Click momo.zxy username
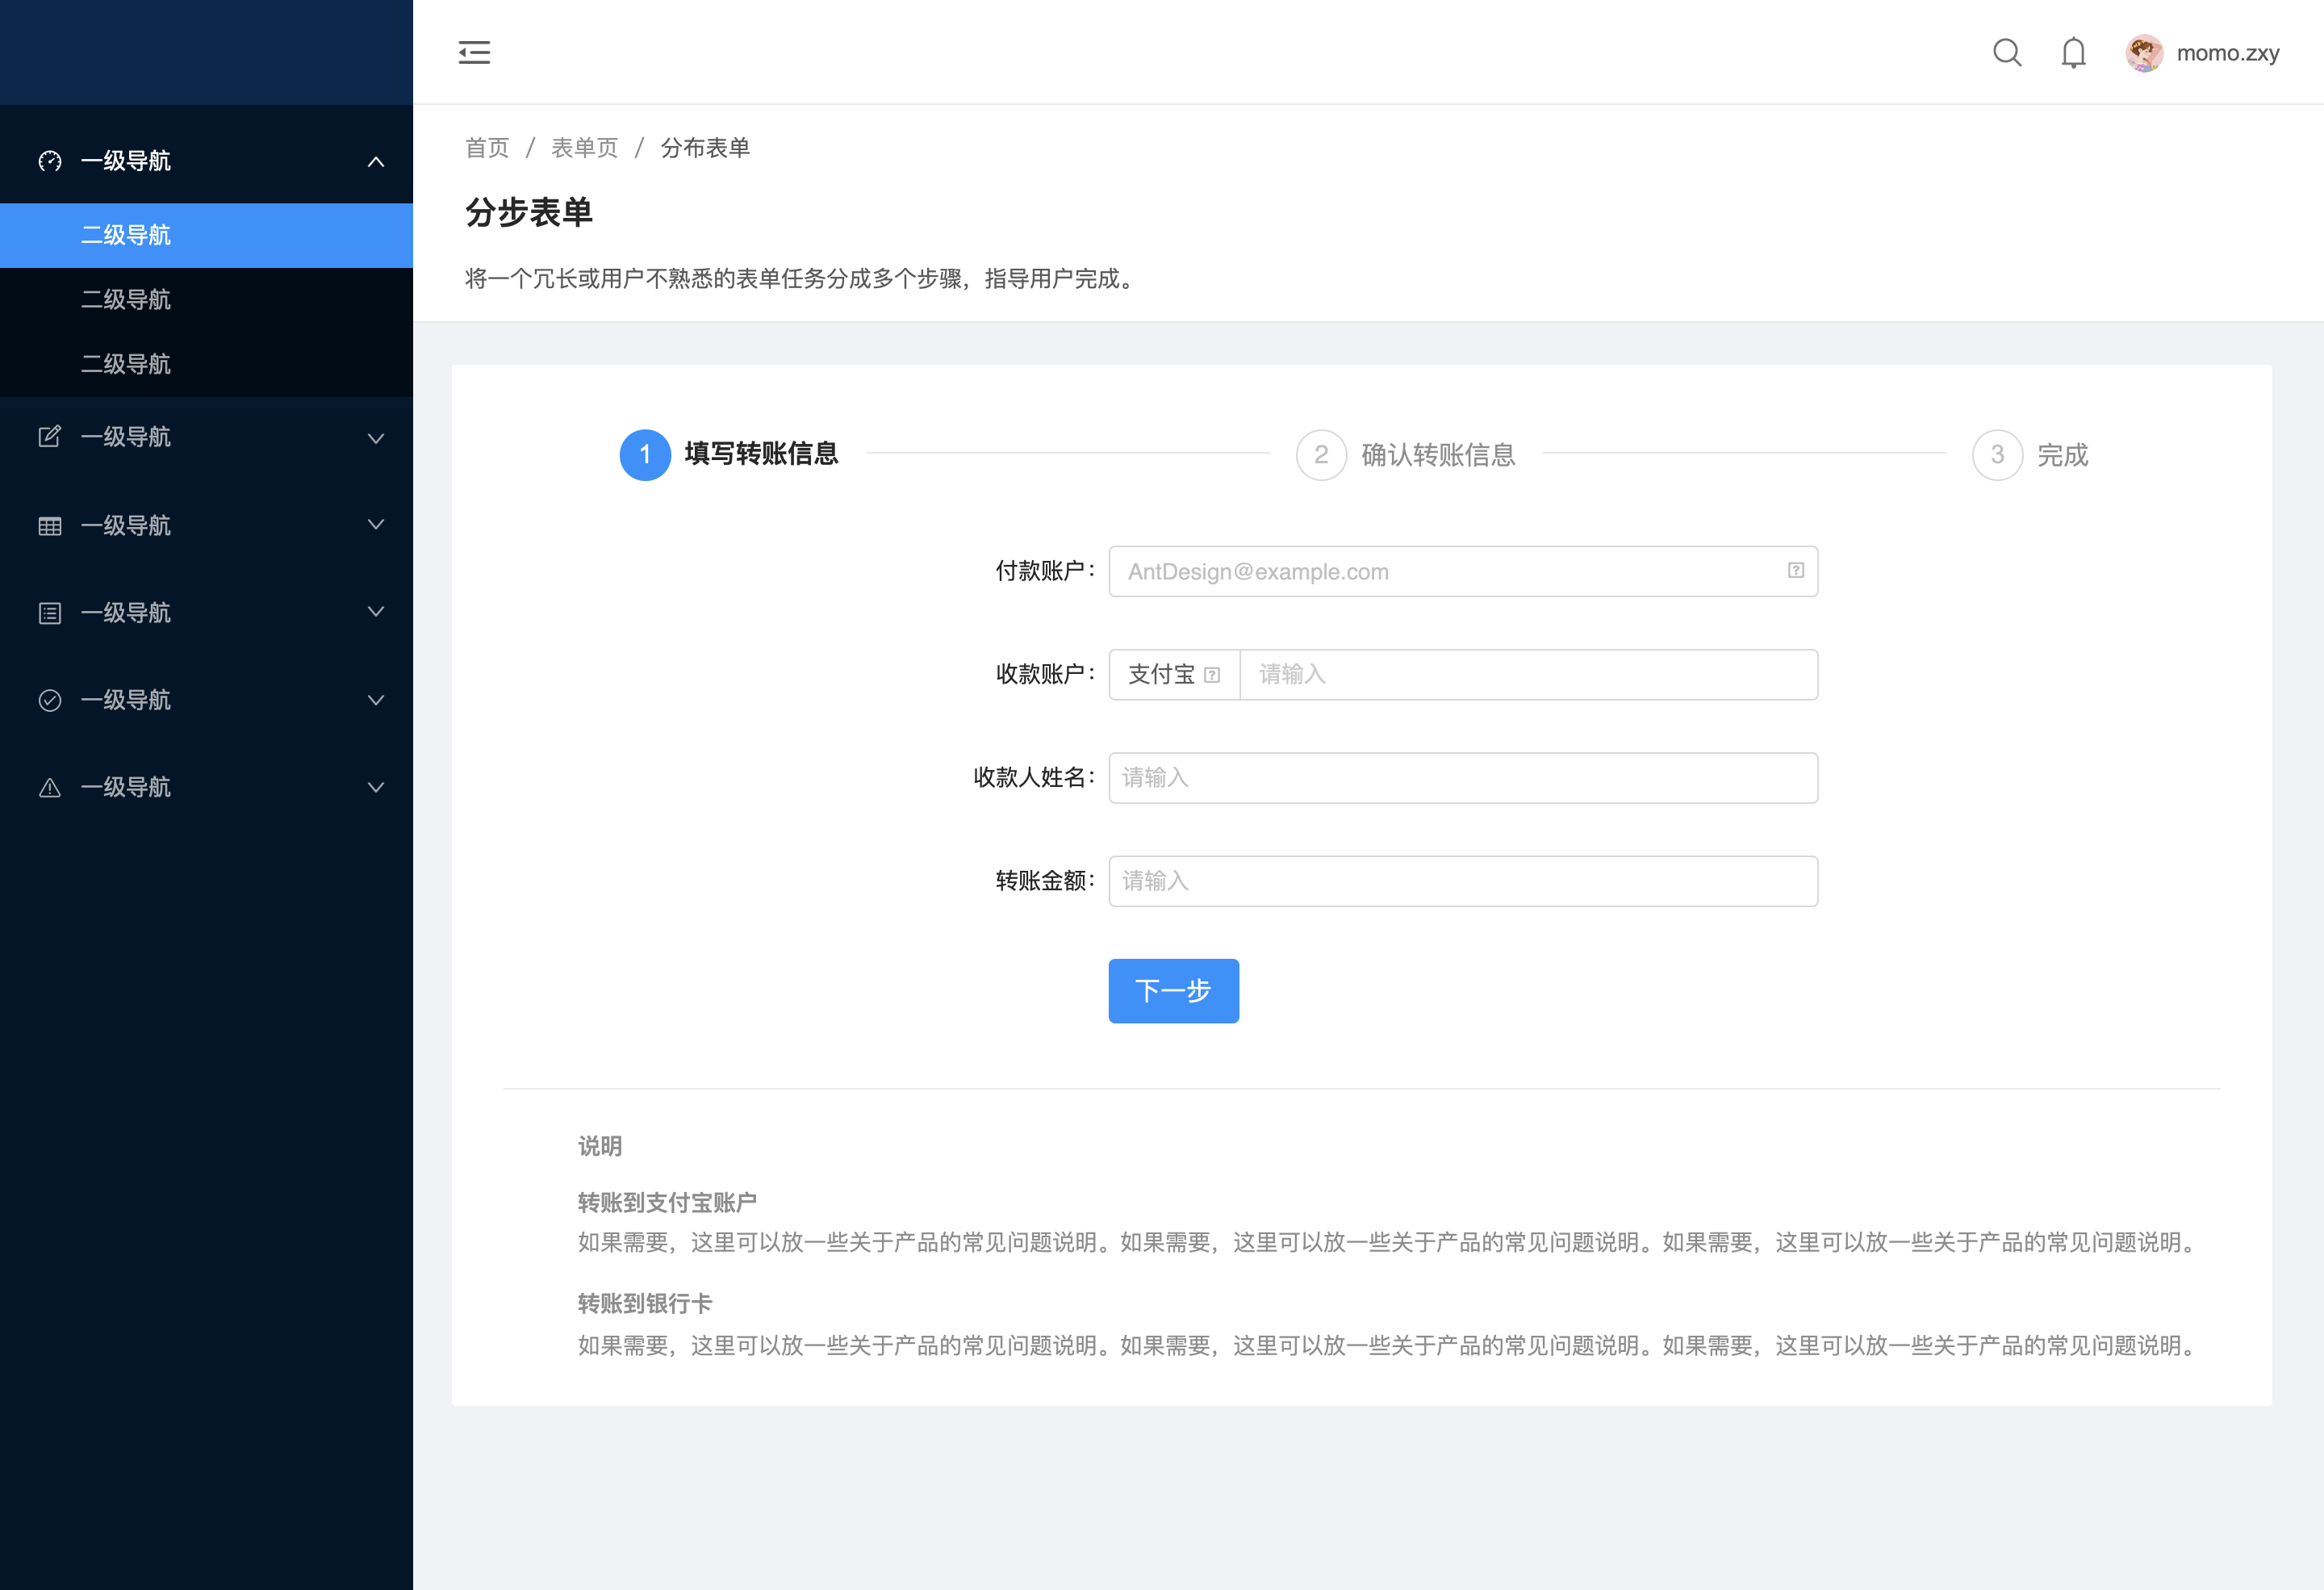This screenshot has height=1590, width=2324. coord(2227,53)
